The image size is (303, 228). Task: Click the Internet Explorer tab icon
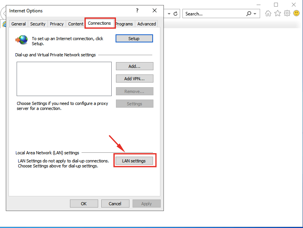4,24
